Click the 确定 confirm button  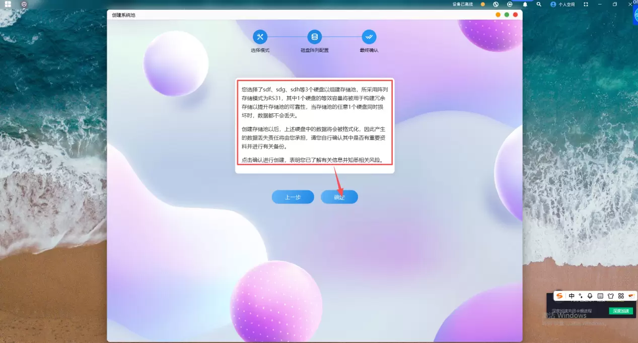(x=339, y=197)
